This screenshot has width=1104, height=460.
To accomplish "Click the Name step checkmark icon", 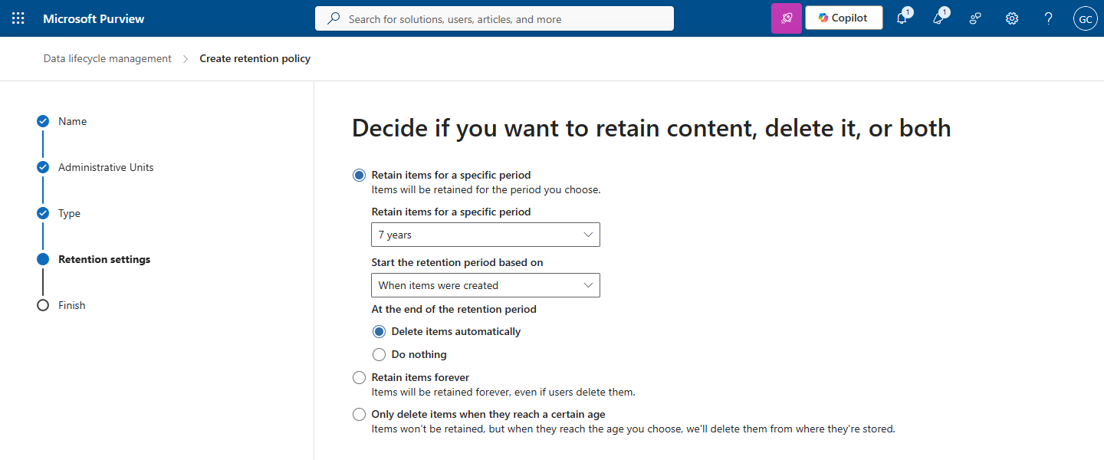I will (x=43, y=121).
